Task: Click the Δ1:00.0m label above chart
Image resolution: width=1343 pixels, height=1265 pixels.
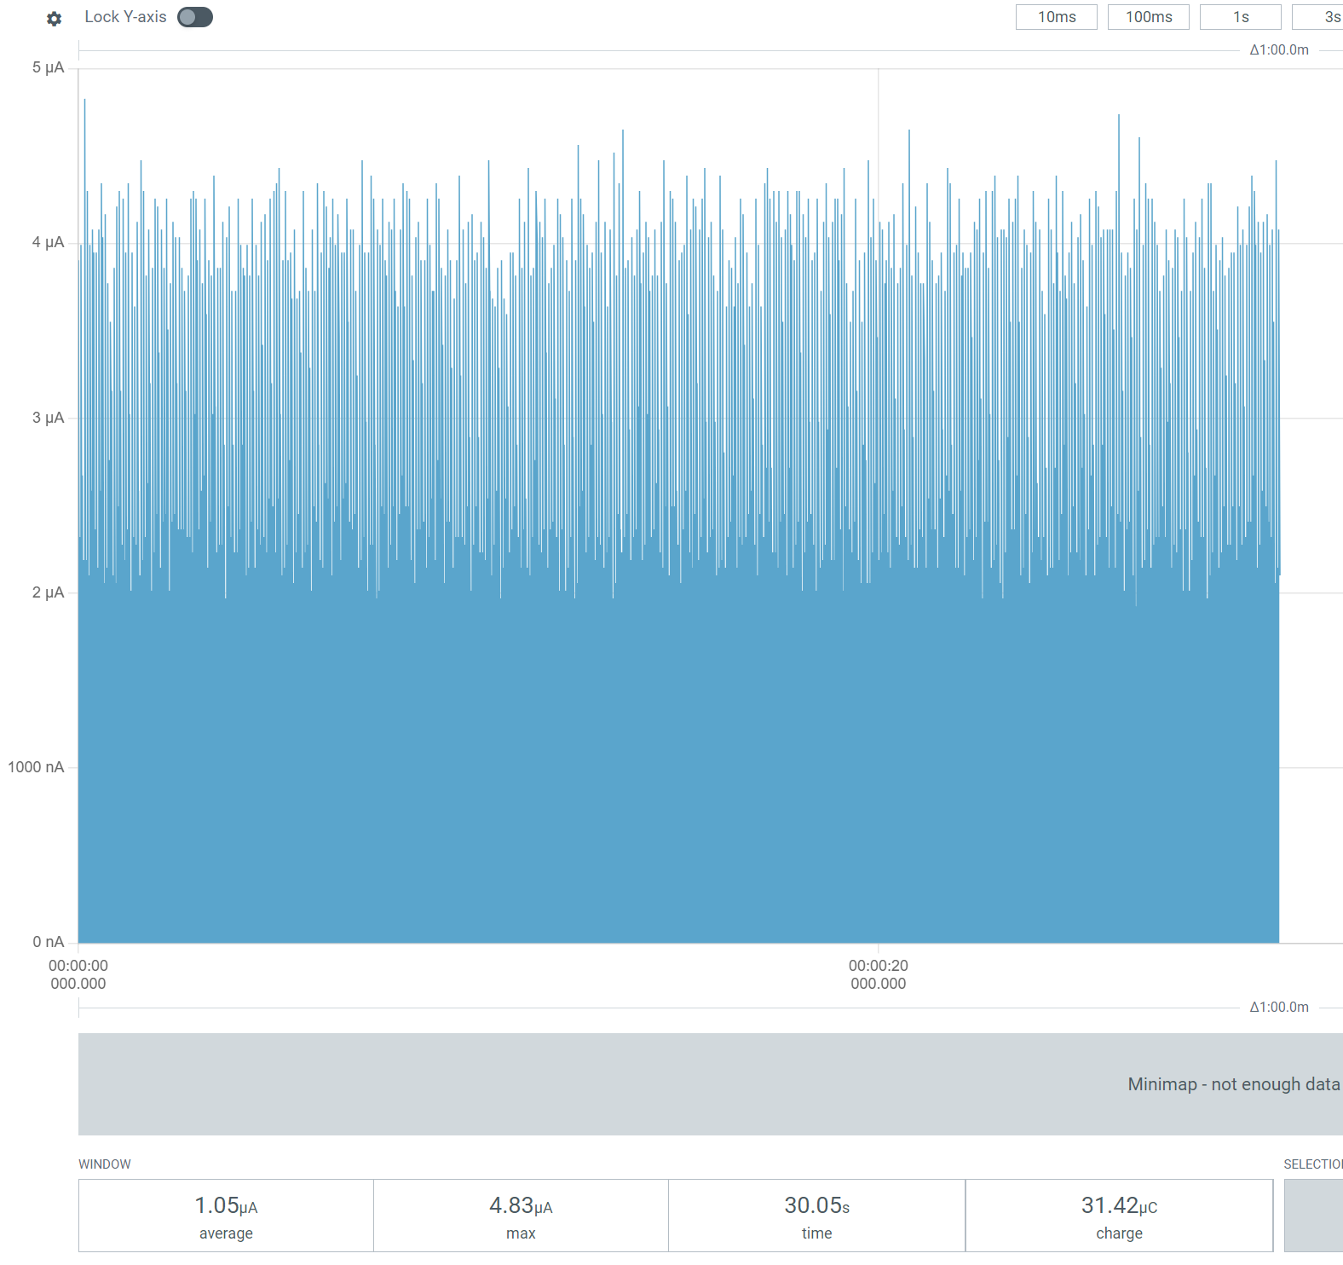Action: [1278, 50]
